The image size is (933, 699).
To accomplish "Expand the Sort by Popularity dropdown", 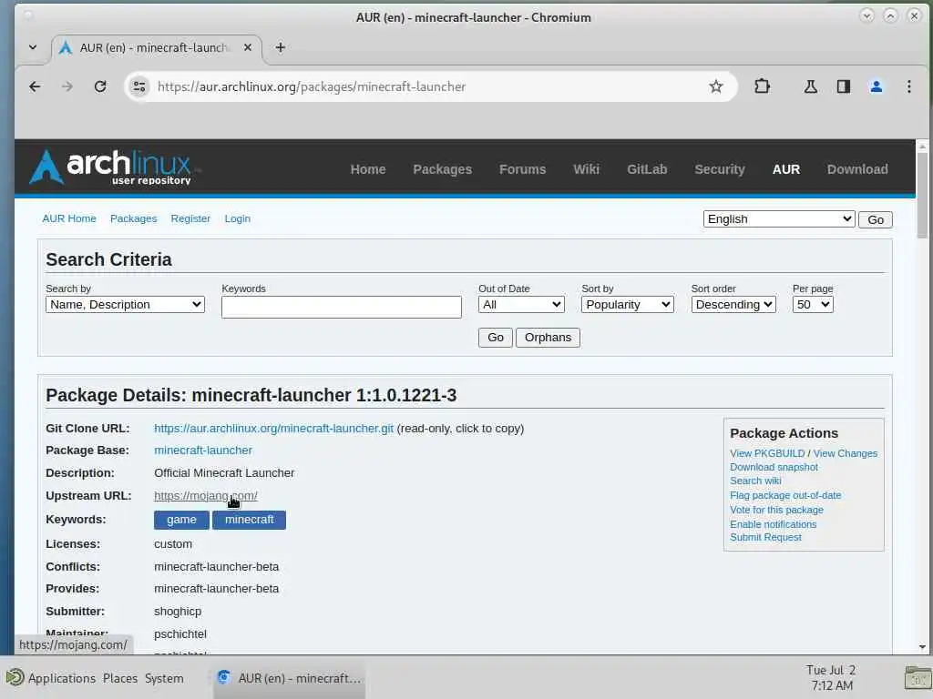I will pyautogui.click(x=627, y=305).
